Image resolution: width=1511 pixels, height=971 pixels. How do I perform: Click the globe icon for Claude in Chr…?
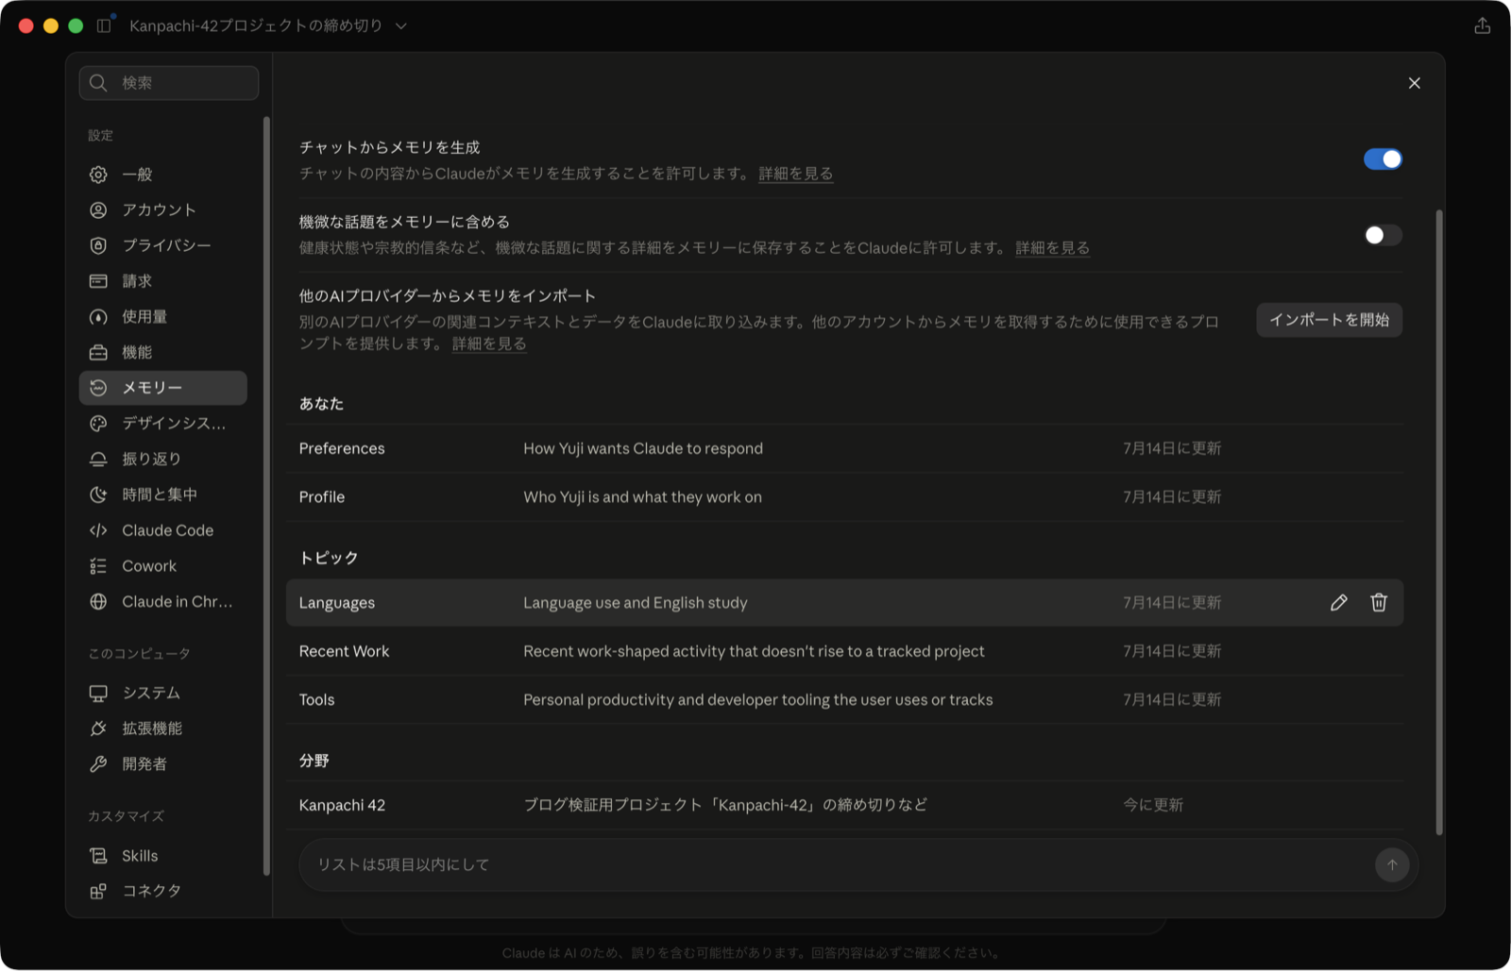98,601
